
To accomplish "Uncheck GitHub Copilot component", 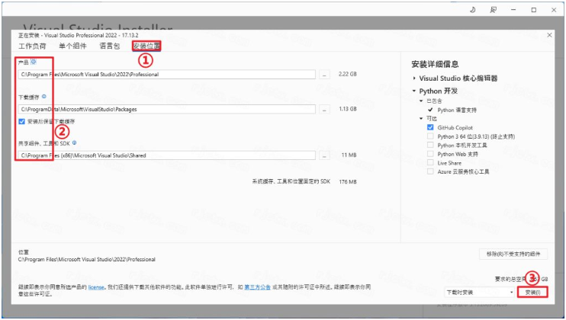I will coord(430,127).
